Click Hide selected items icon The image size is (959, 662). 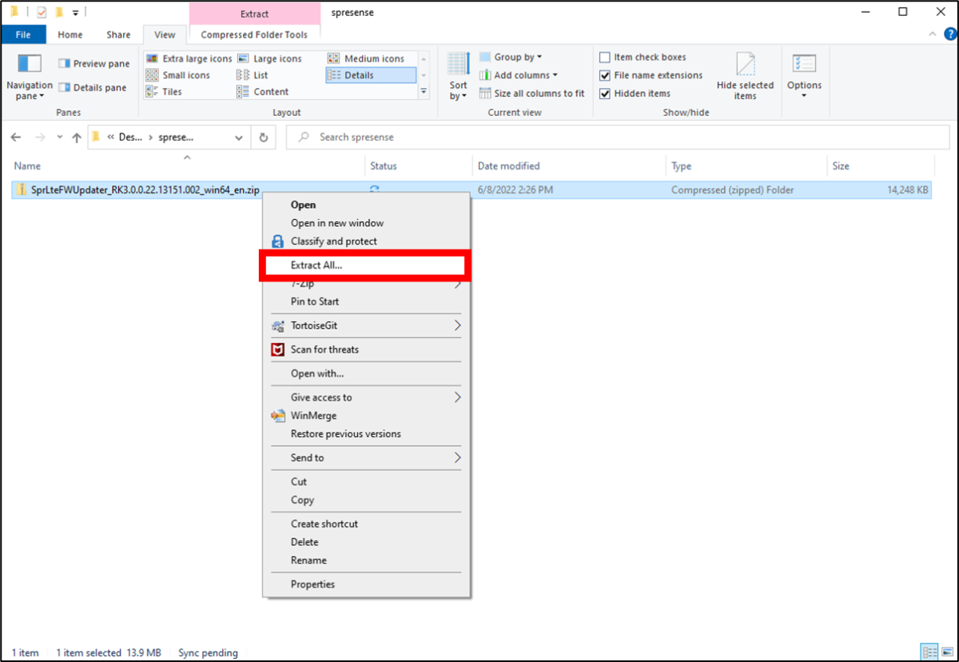point(745,64)
